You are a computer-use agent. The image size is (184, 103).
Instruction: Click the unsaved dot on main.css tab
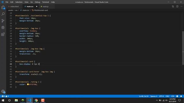[x=37, y=6]
